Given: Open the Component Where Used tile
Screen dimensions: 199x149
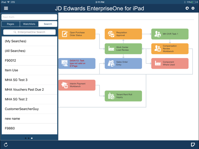Looking at the screenshot, I should pos(170,63).
